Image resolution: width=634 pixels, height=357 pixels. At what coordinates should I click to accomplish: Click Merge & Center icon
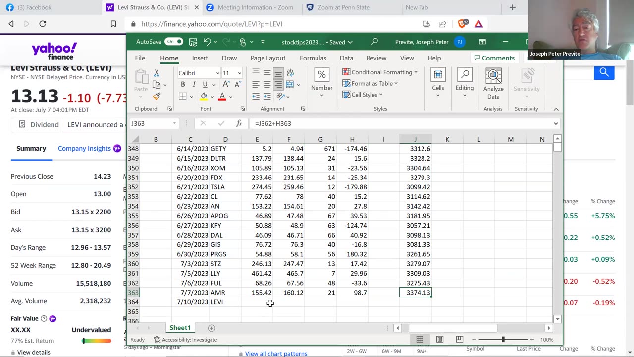click(x=290, y=85)
